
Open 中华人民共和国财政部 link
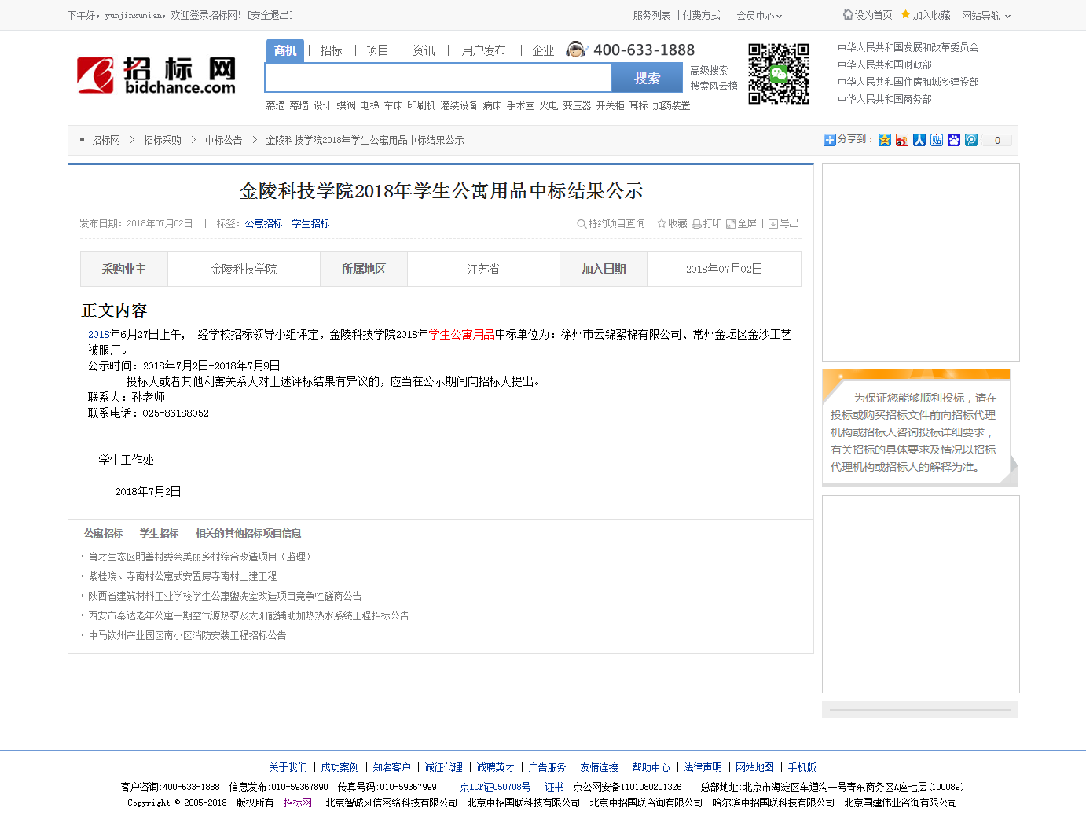click(884, 64)
